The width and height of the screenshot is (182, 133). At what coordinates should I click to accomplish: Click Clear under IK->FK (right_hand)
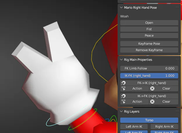[x=164, y=102]
